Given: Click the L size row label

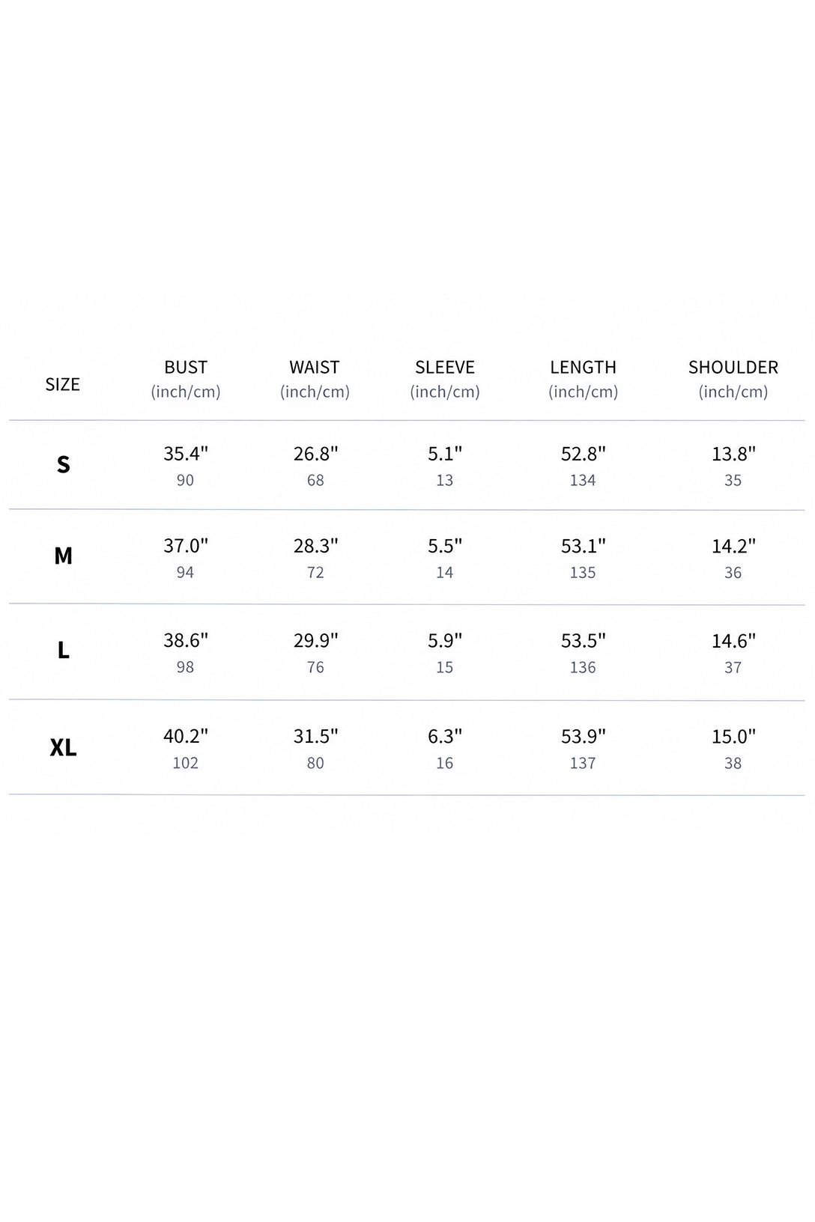Looking at the screenshot, I should 64,650.
